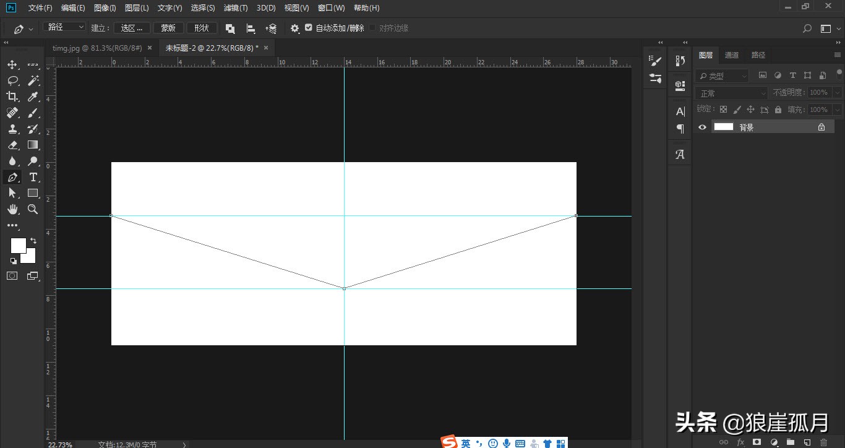Select the Move tool
Viewport: 845px width, 448px height.
point(12,65)
